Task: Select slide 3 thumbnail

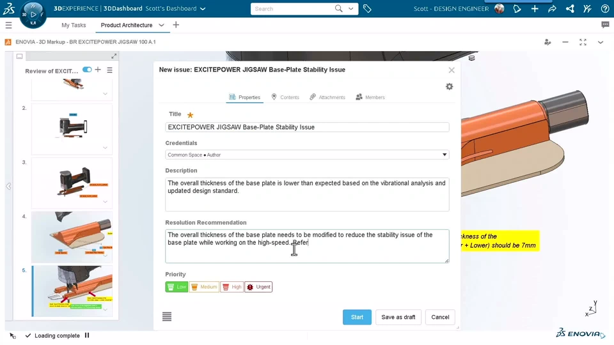Action: point(72,183)
